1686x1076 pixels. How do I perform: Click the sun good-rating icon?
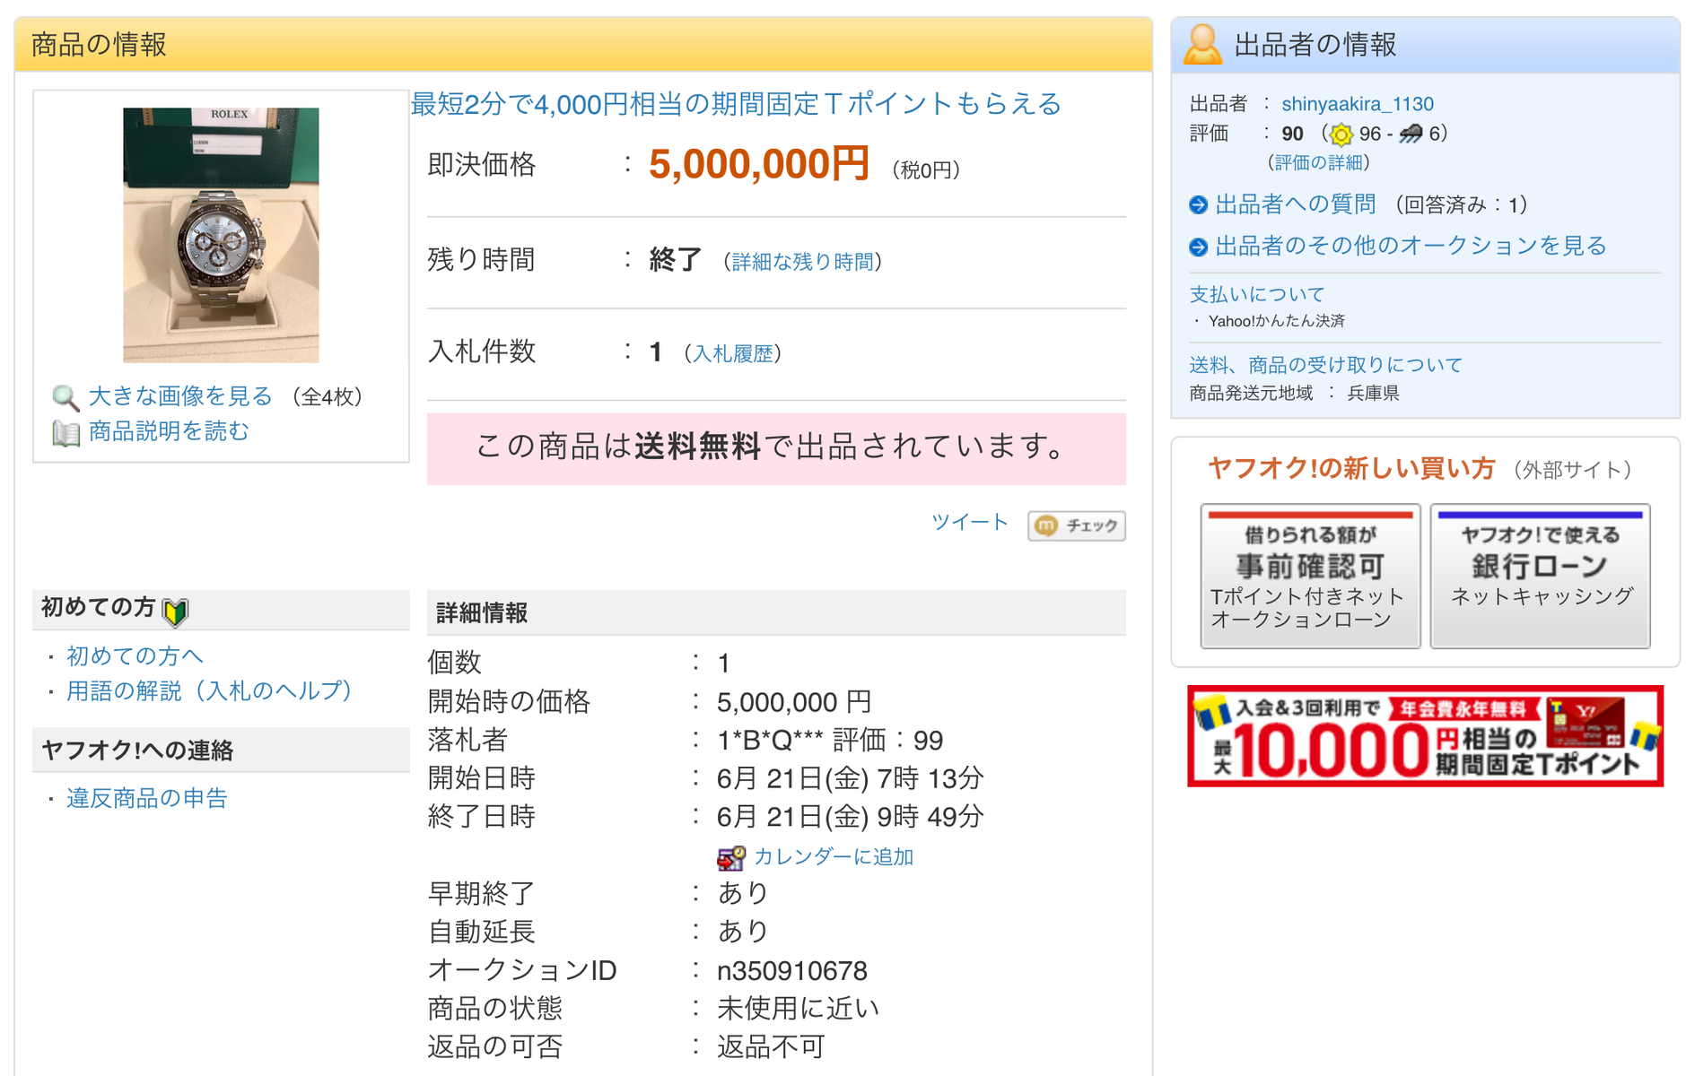point(1341,134)
